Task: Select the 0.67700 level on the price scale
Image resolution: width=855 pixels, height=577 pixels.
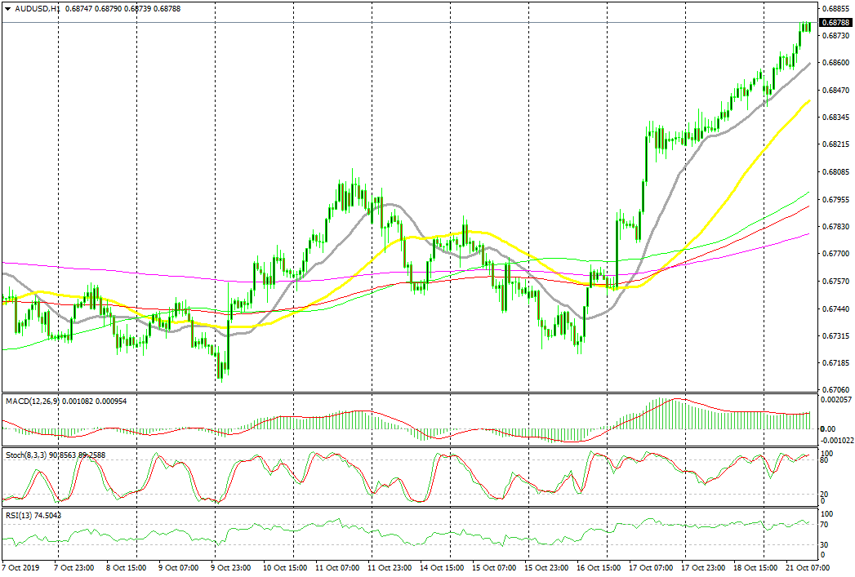Action: (835, 254)
